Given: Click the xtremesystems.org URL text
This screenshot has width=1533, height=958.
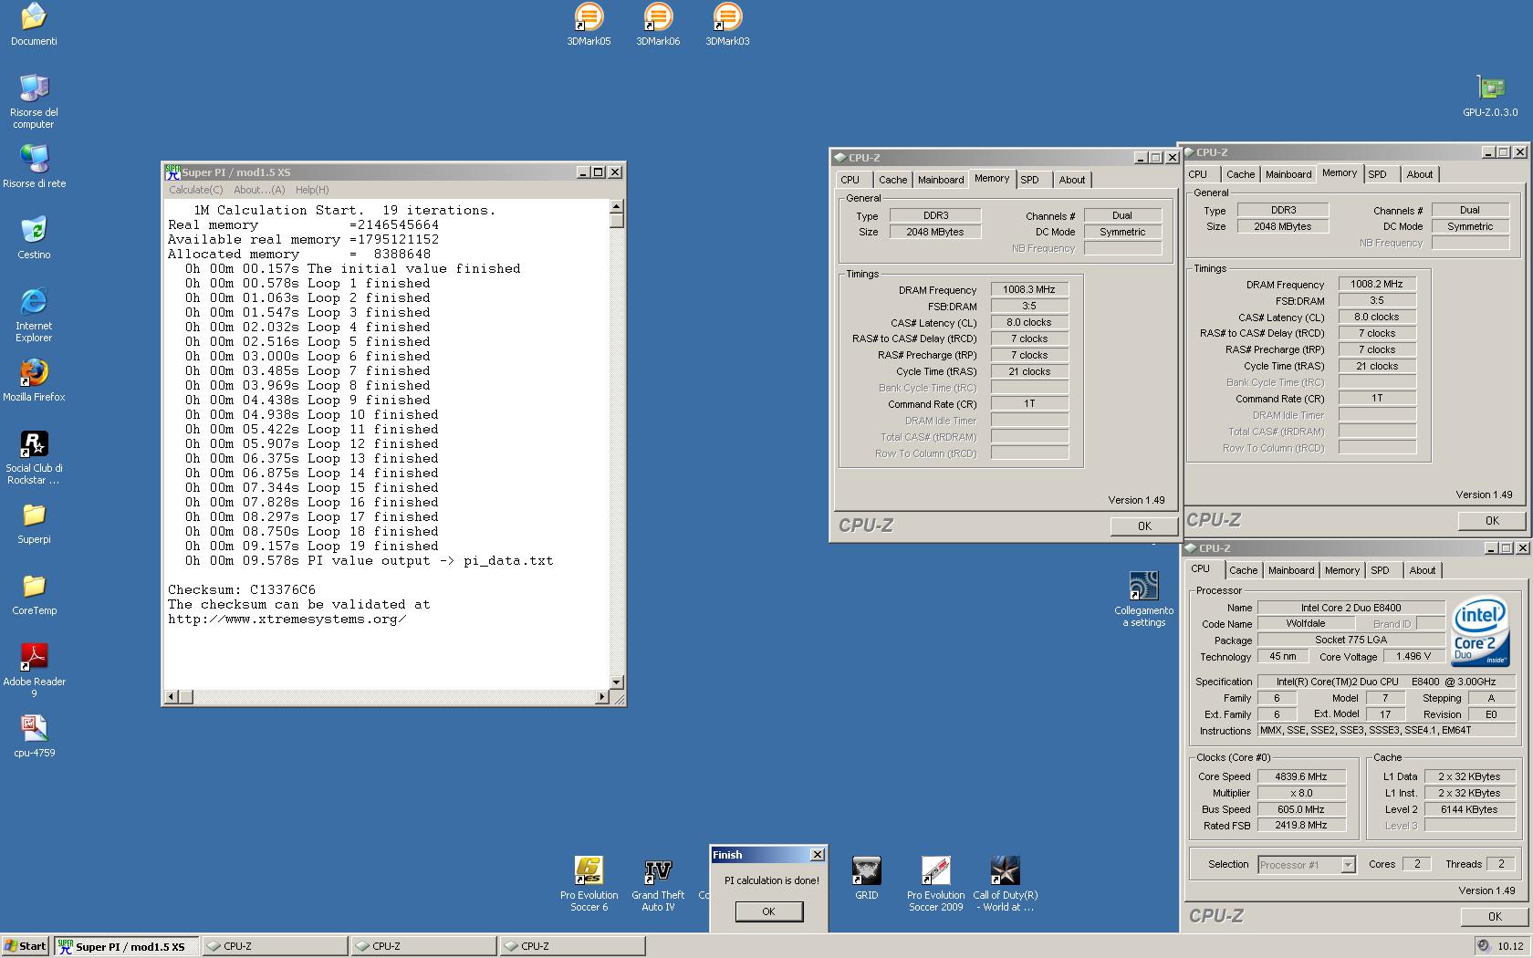Looking at the screenshot, I should click(287, 620).
